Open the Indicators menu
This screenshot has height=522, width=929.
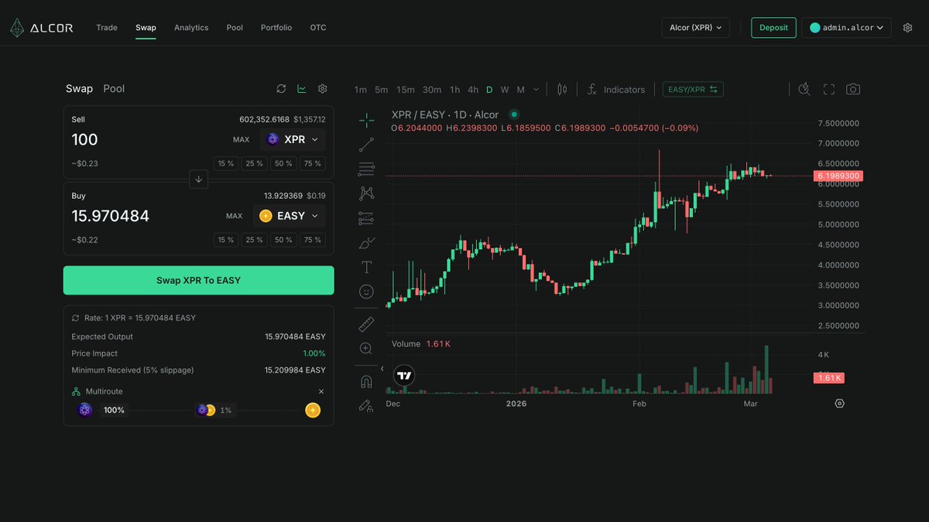pos(615,90)
